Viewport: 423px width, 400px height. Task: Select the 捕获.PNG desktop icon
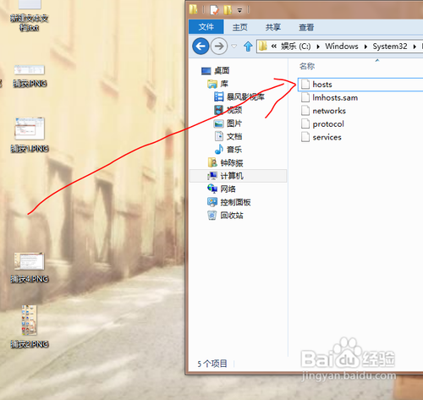coord(30,76)
